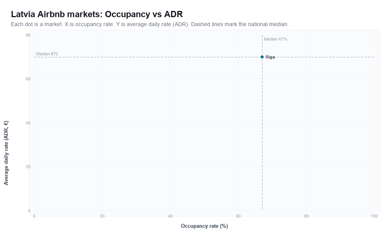Click the subtitle describing the dashed median lines
The height and width of the screenshot is (234, 390).
(150, 24)
